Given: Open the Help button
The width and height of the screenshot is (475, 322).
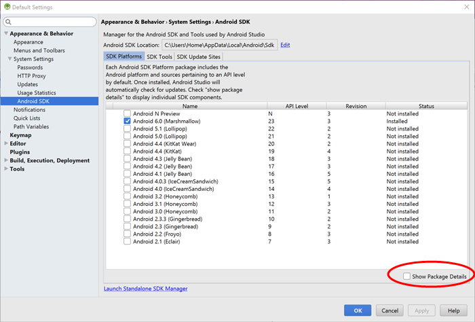Looking at the screenshot, I should 453,310.
